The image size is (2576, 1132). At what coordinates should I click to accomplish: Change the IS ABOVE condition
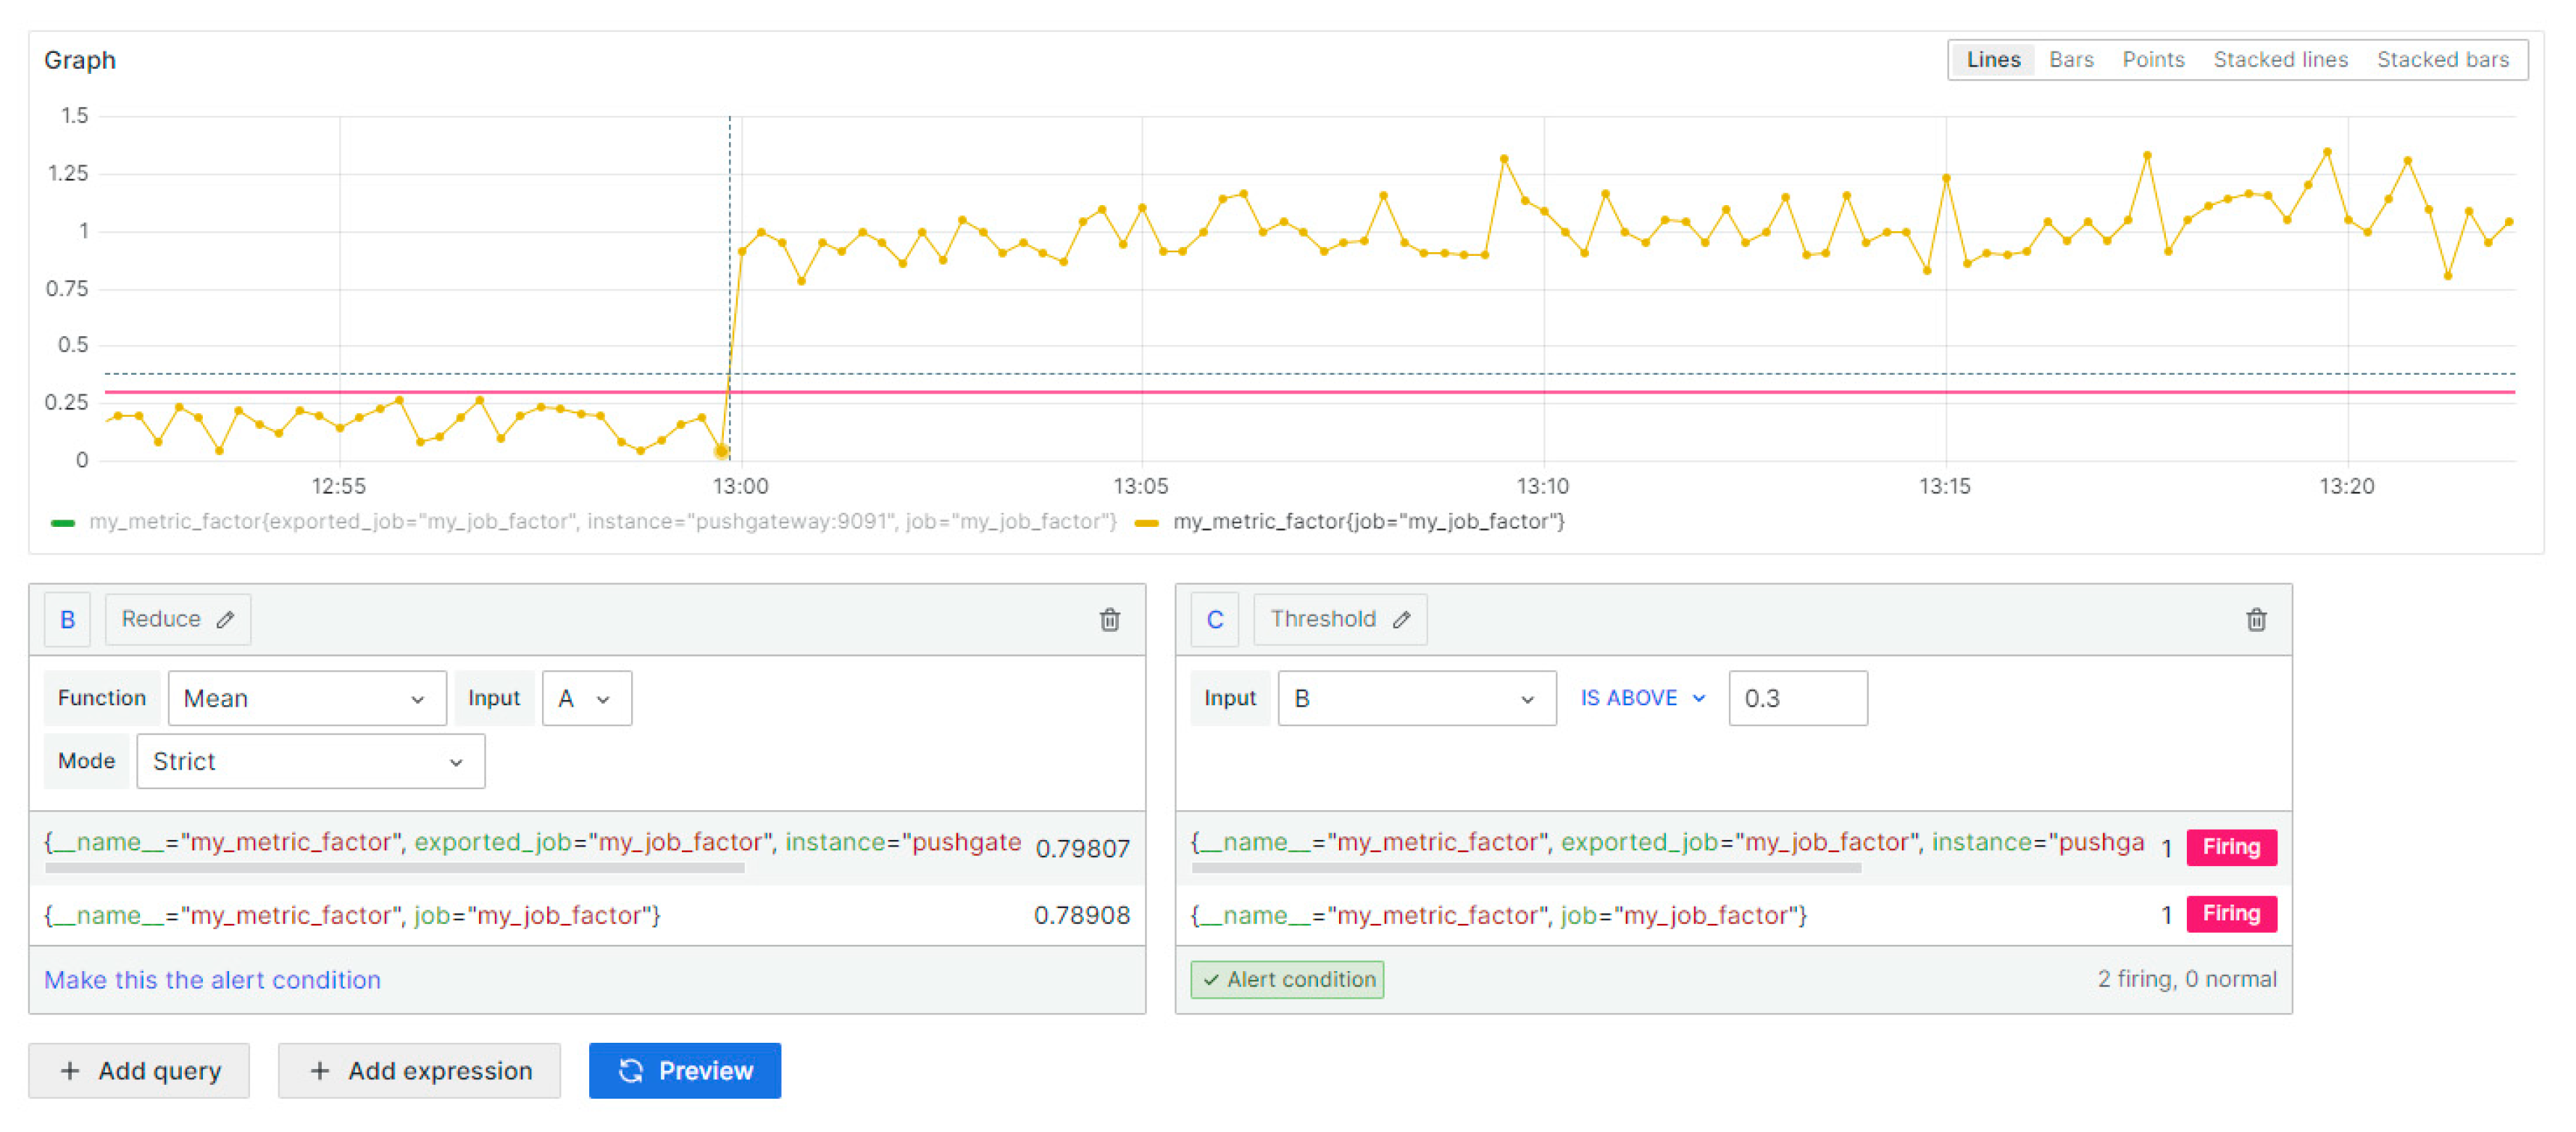(x=1641, y=698)
